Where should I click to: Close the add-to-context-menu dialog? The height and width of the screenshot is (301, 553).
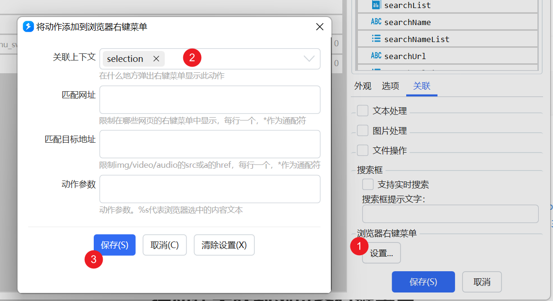320,27
